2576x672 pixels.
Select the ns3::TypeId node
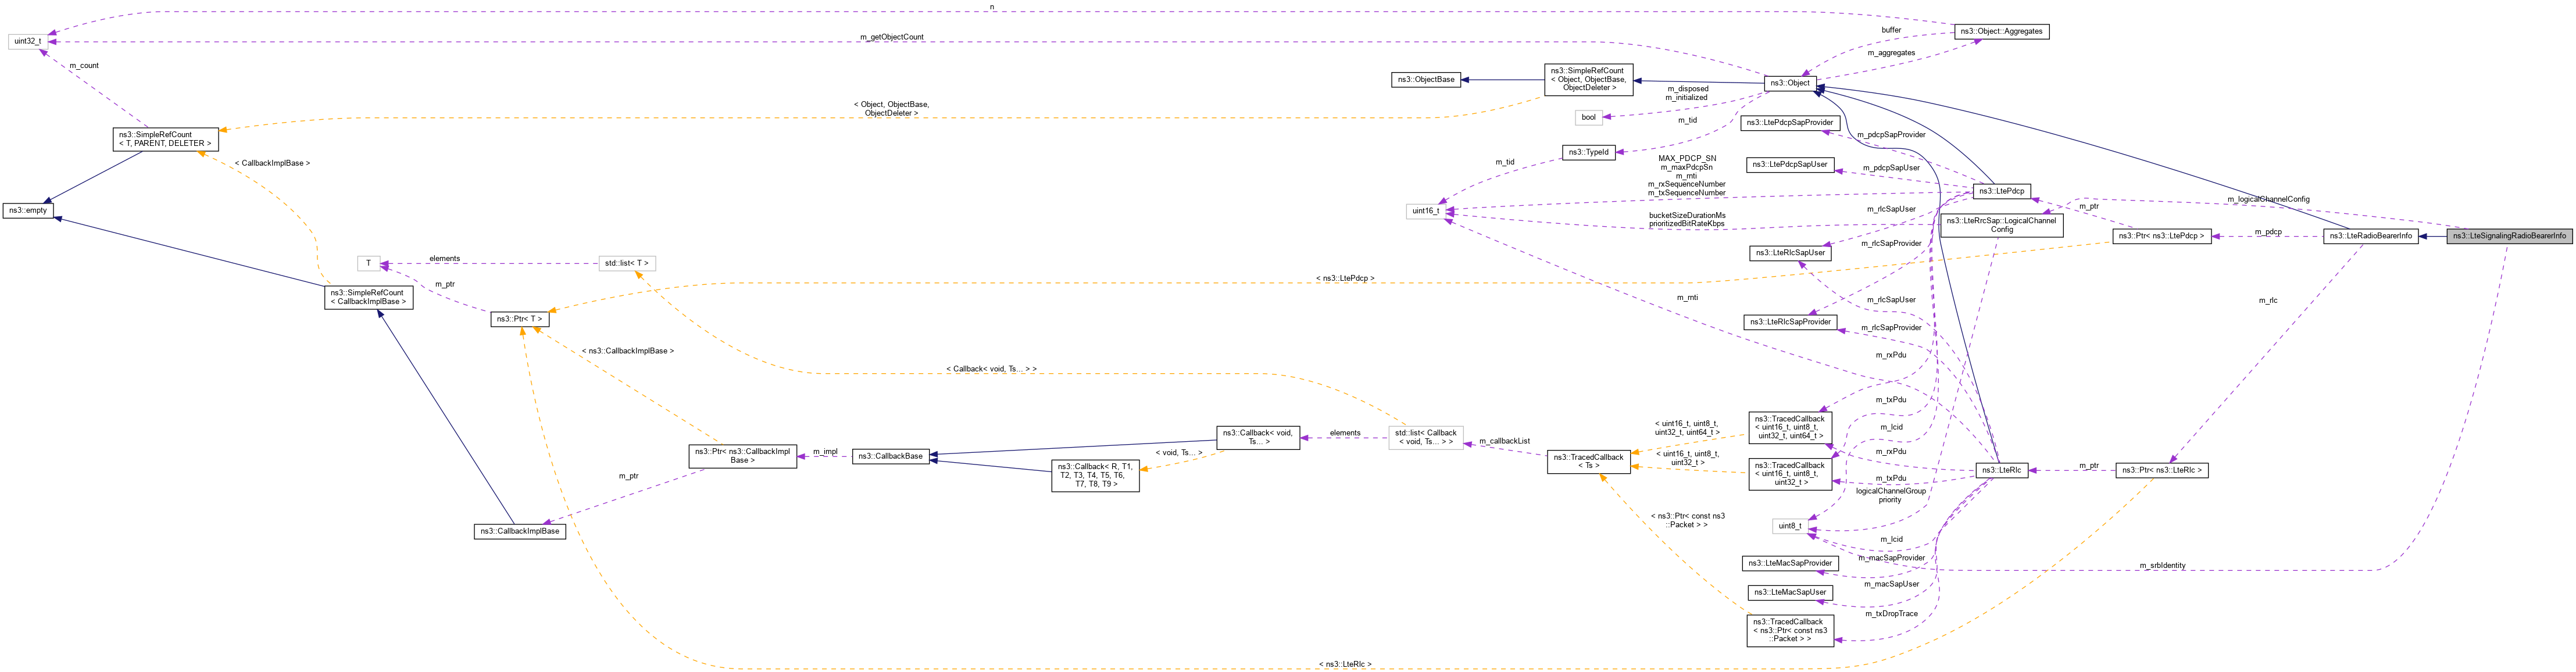tap(1590, 152)
